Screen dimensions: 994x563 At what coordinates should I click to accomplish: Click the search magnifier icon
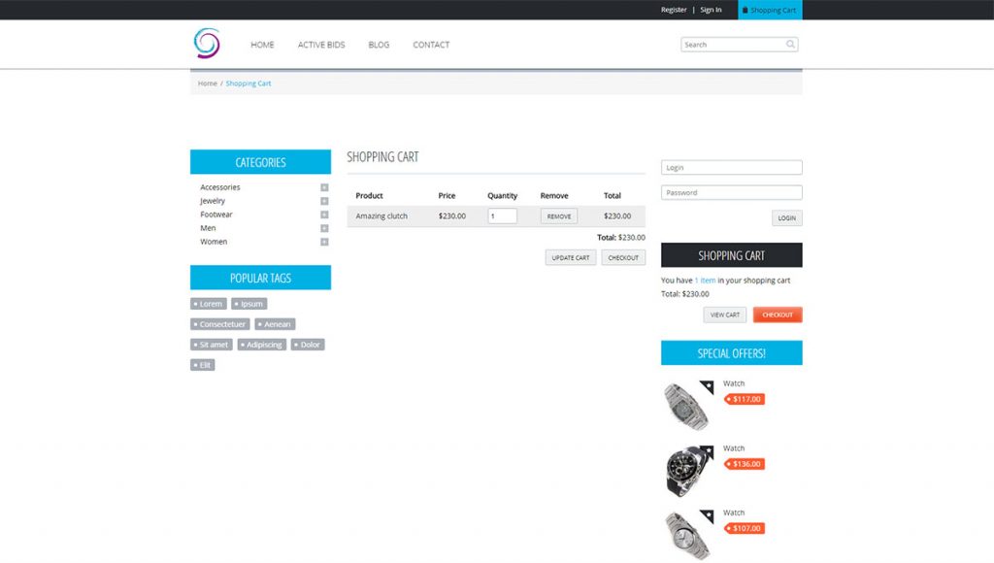coord(790,44)
